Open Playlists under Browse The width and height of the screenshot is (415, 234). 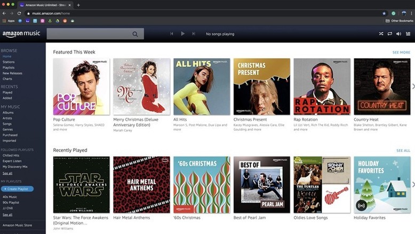click(9, 67)
